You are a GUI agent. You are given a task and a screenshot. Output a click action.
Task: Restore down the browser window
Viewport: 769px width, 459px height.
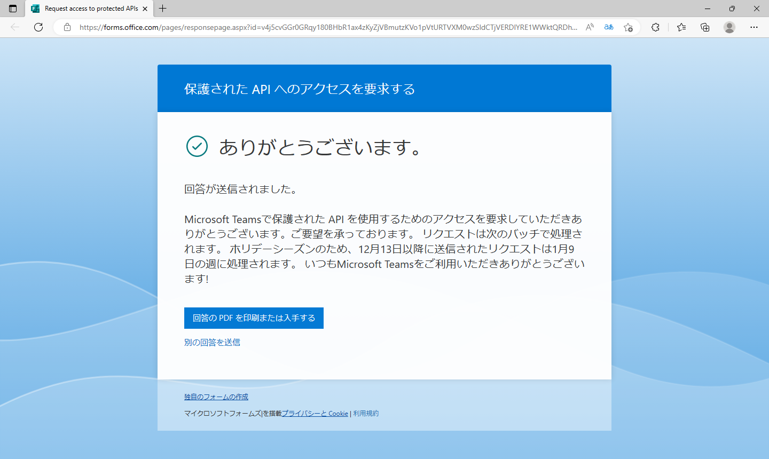click(732, 9)
